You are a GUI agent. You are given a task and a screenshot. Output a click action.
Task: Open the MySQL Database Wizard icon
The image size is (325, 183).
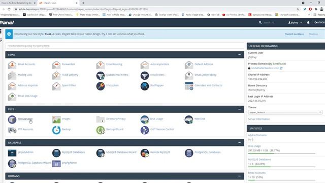pos(101,153)
